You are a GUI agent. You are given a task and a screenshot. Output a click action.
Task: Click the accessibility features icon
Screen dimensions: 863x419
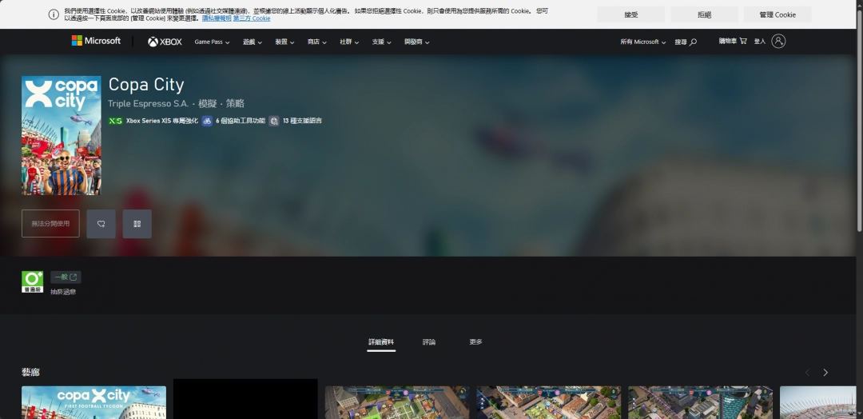(x=207, y=121)
